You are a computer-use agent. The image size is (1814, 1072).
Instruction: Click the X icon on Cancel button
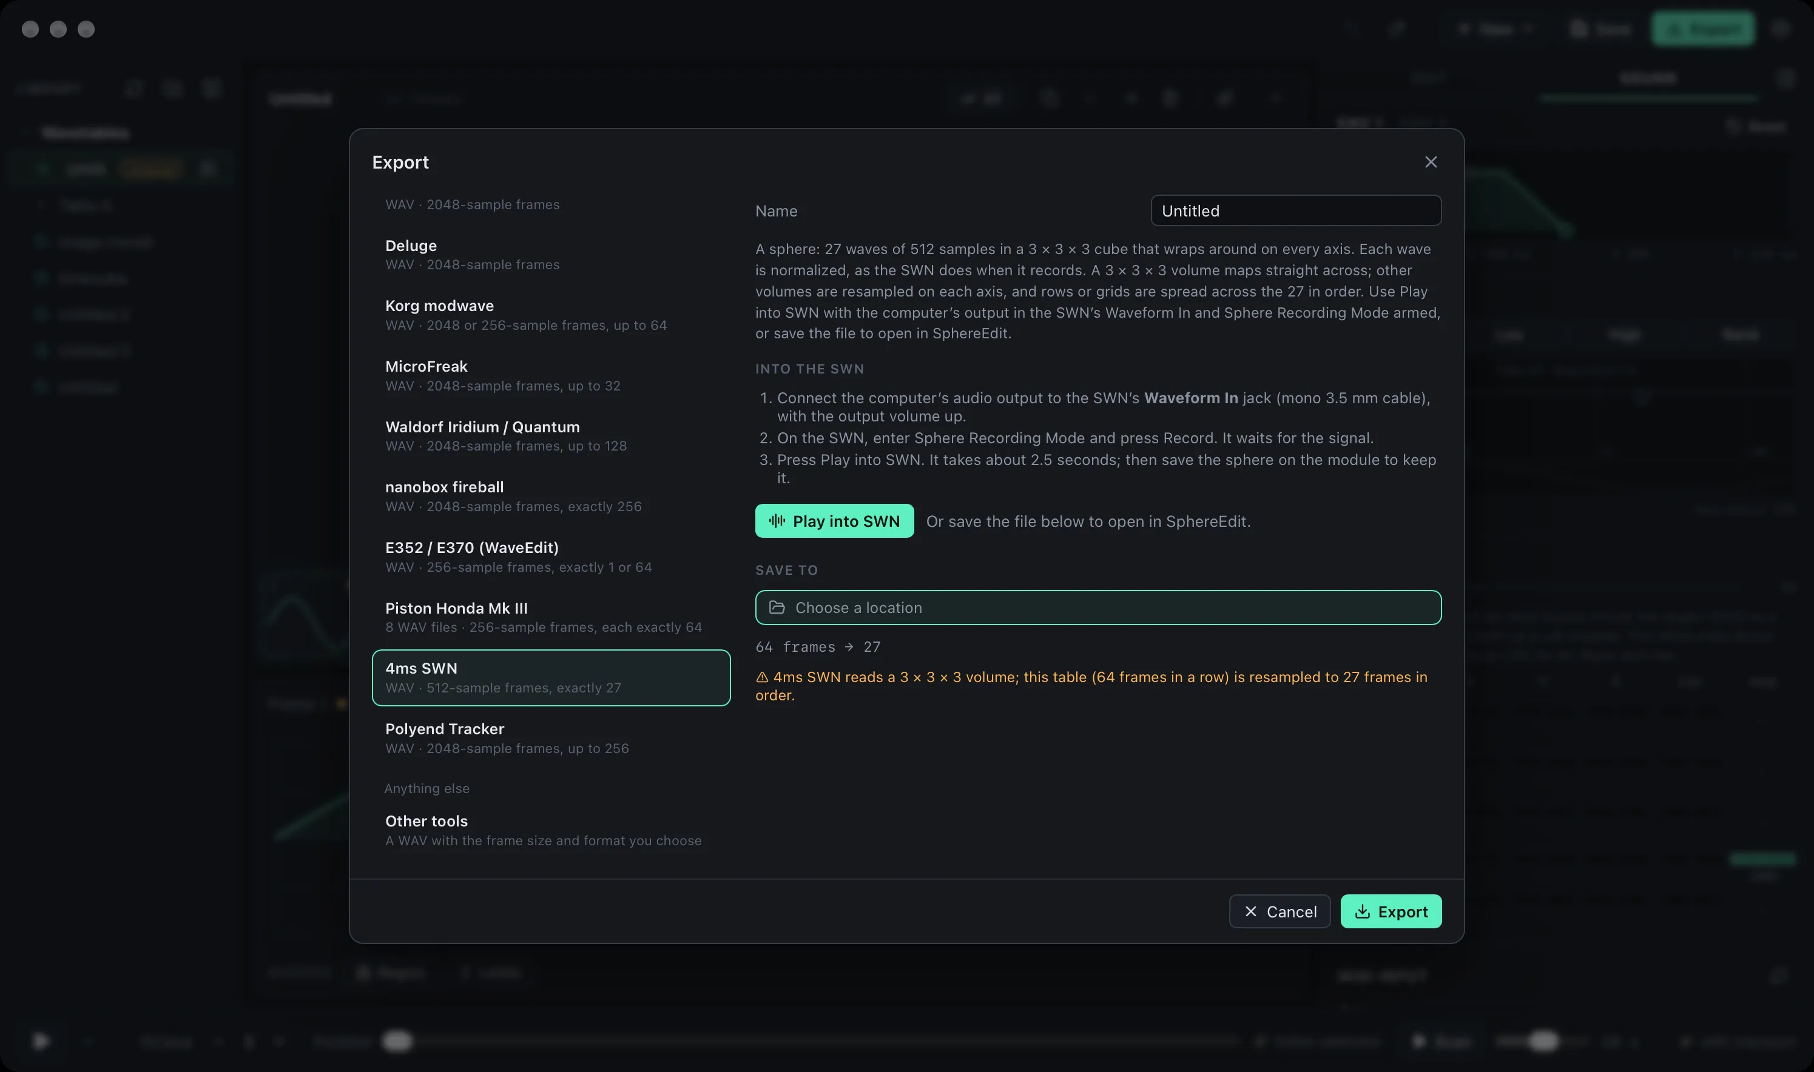pyautogui.click(x=1251, y=912)
